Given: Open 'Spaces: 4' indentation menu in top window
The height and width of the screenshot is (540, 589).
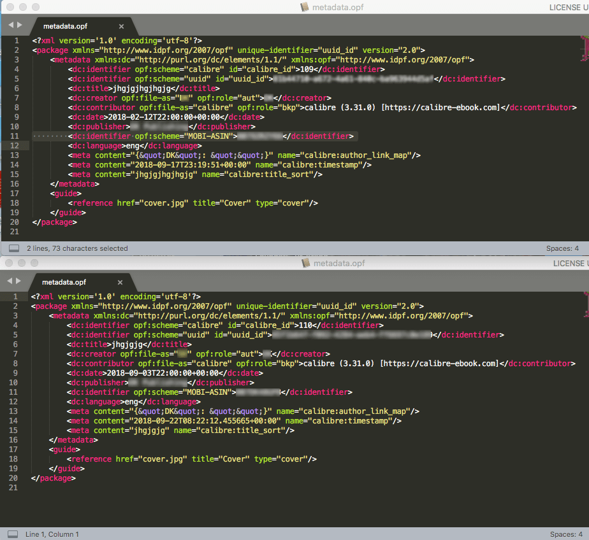Looking at the screenshot, I should (x=562, y=248).
